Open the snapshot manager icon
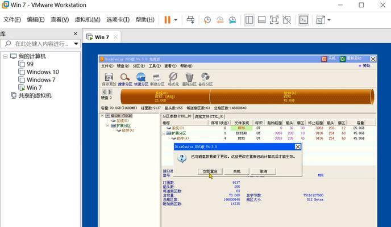Image resolution: width=391 pixels, height=227 pixels. (232, 20)
